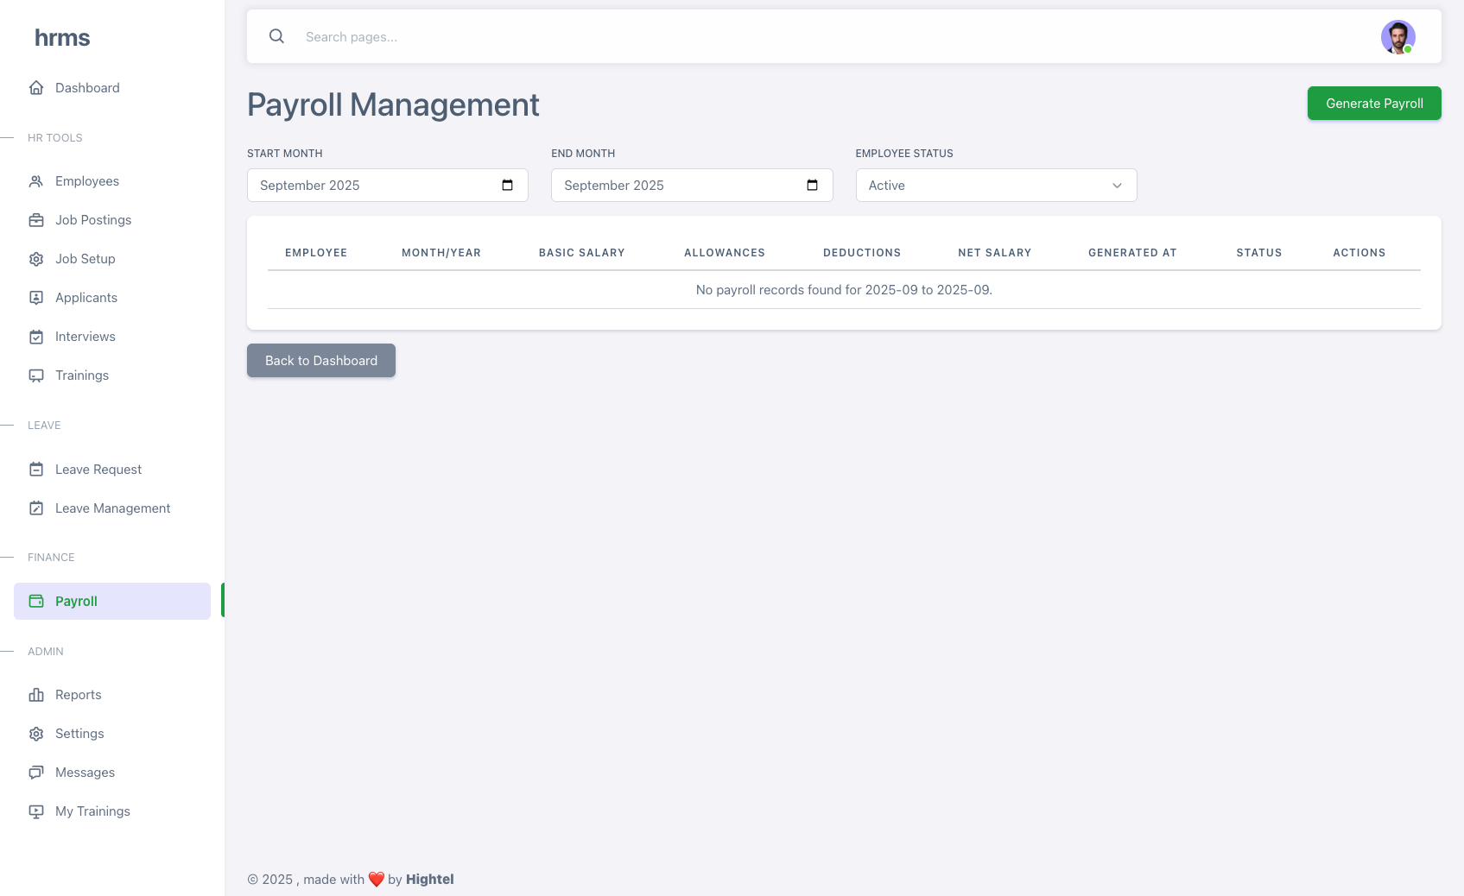Click the hrms logo

click(x=62, y=38)
